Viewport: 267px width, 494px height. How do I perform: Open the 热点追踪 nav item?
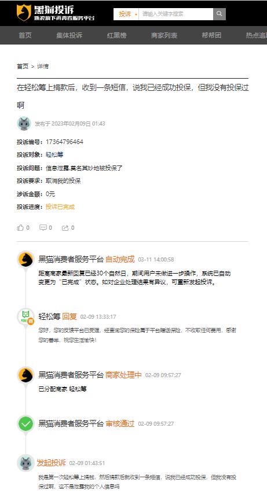[x=256, y=35]
